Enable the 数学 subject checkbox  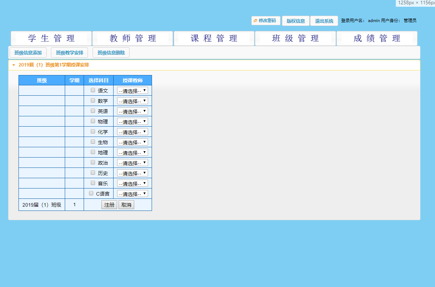coord(93,101)
